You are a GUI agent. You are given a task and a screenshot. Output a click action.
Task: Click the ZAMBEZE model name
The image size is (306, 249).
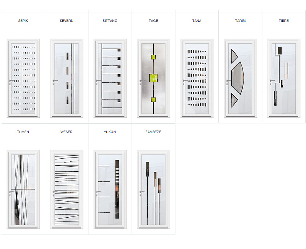pyautogui.click(x=153, y=132)
